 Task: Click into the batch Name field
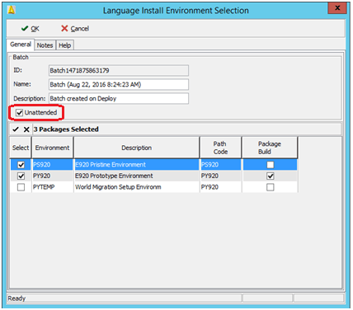click(x=119, y=85)
